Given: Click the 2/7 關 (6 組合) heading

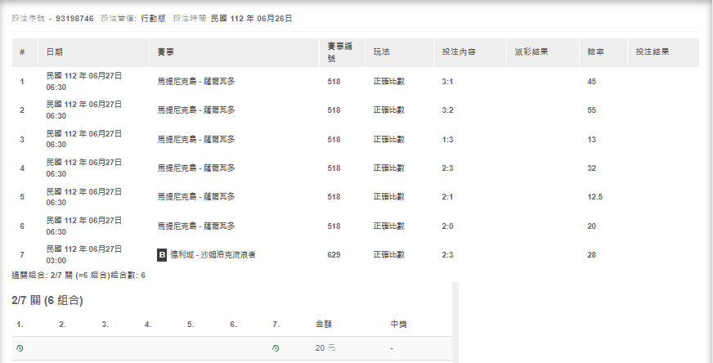Looking at the screenshot, I should pos(47,300).
